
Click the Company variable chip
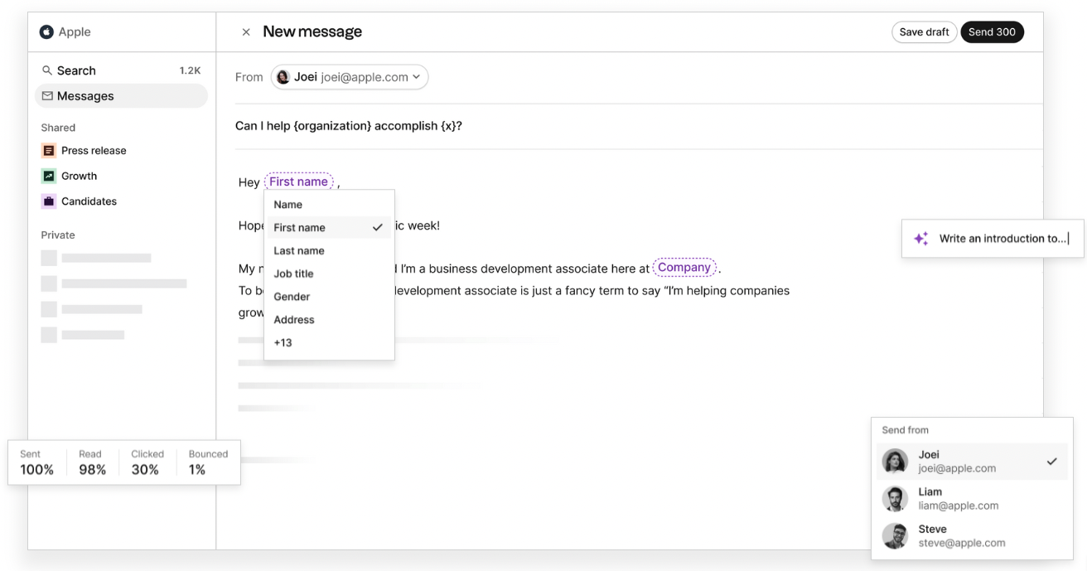[684, 268]
